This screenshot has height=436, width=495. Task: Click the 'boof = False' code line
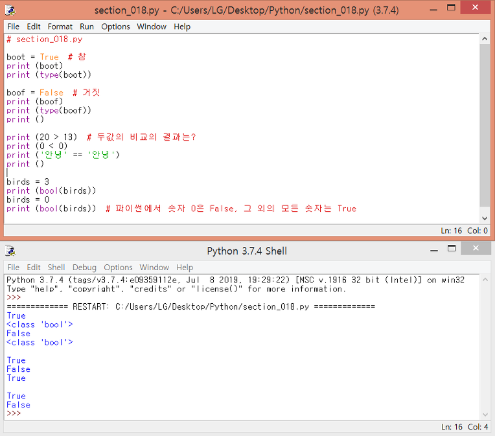click(x=53, y=93)
